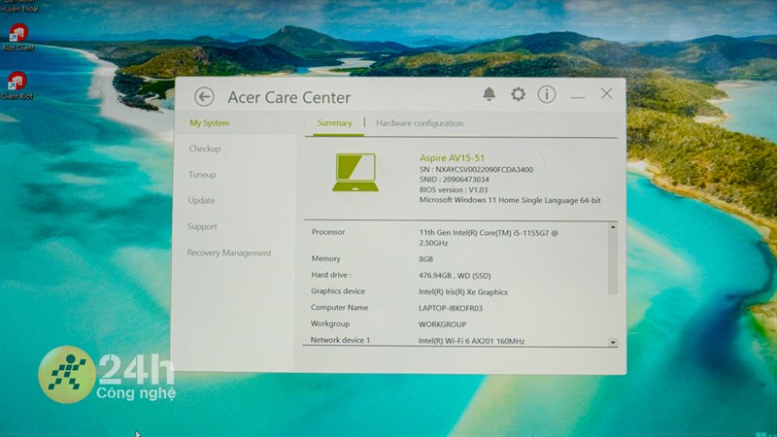Open Support section

tap(202, 226)
